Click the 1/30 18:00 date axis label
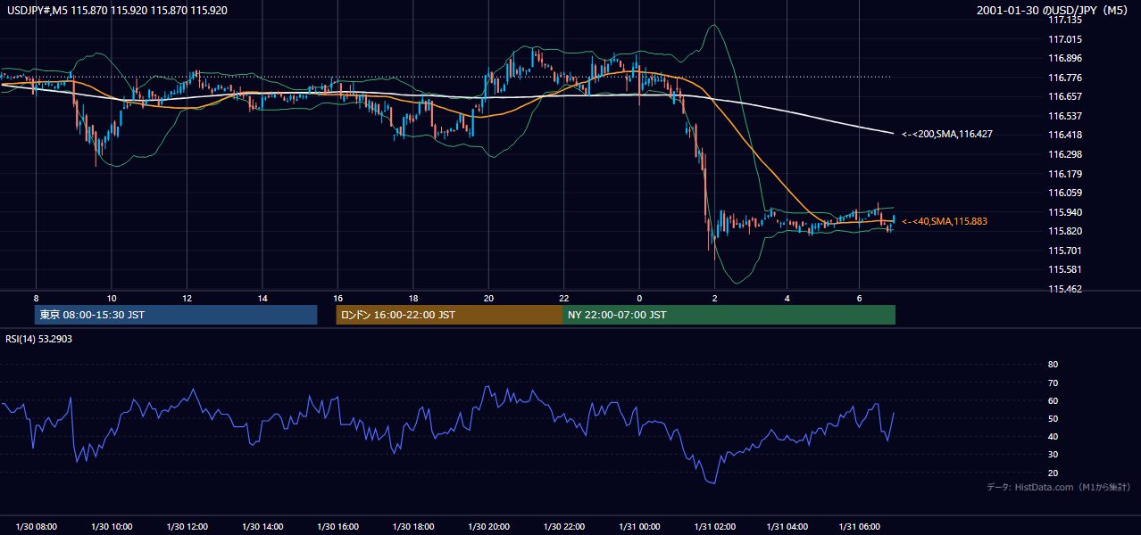 click(412, 527)
